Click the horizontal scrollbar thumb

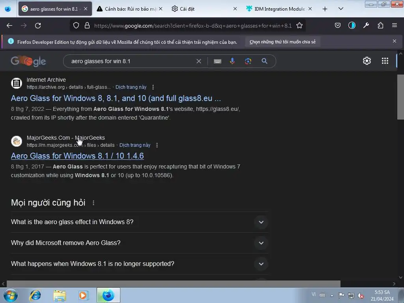point(173,284)
